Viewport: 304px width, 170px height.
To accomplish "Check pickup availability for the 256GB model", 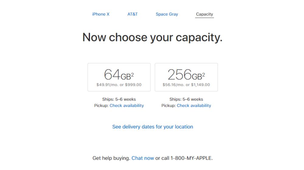I will coord(194,106).
